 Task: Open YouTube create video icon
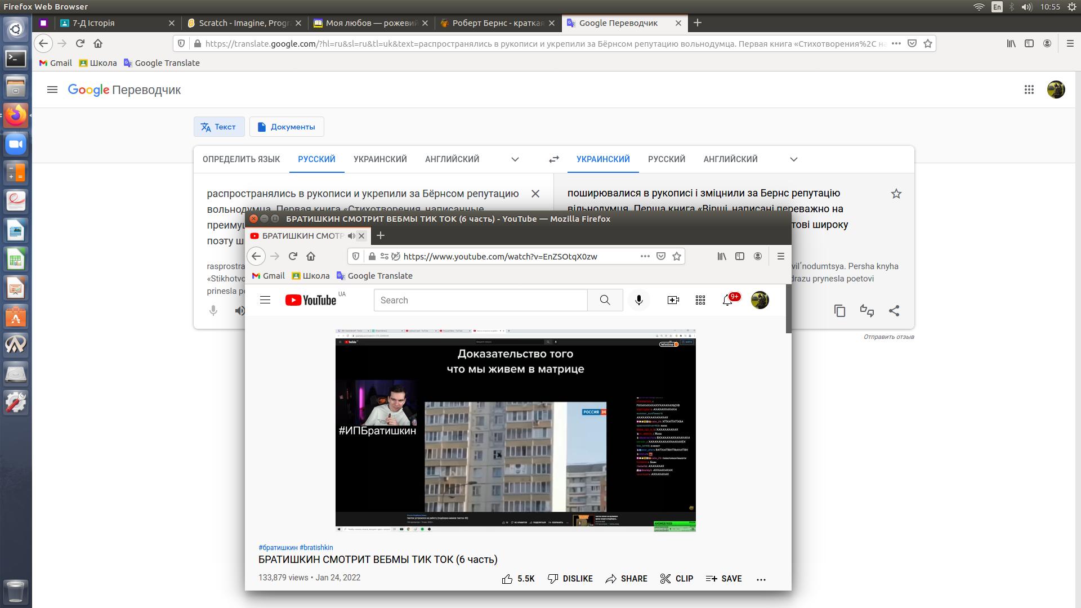pos(673,300)
